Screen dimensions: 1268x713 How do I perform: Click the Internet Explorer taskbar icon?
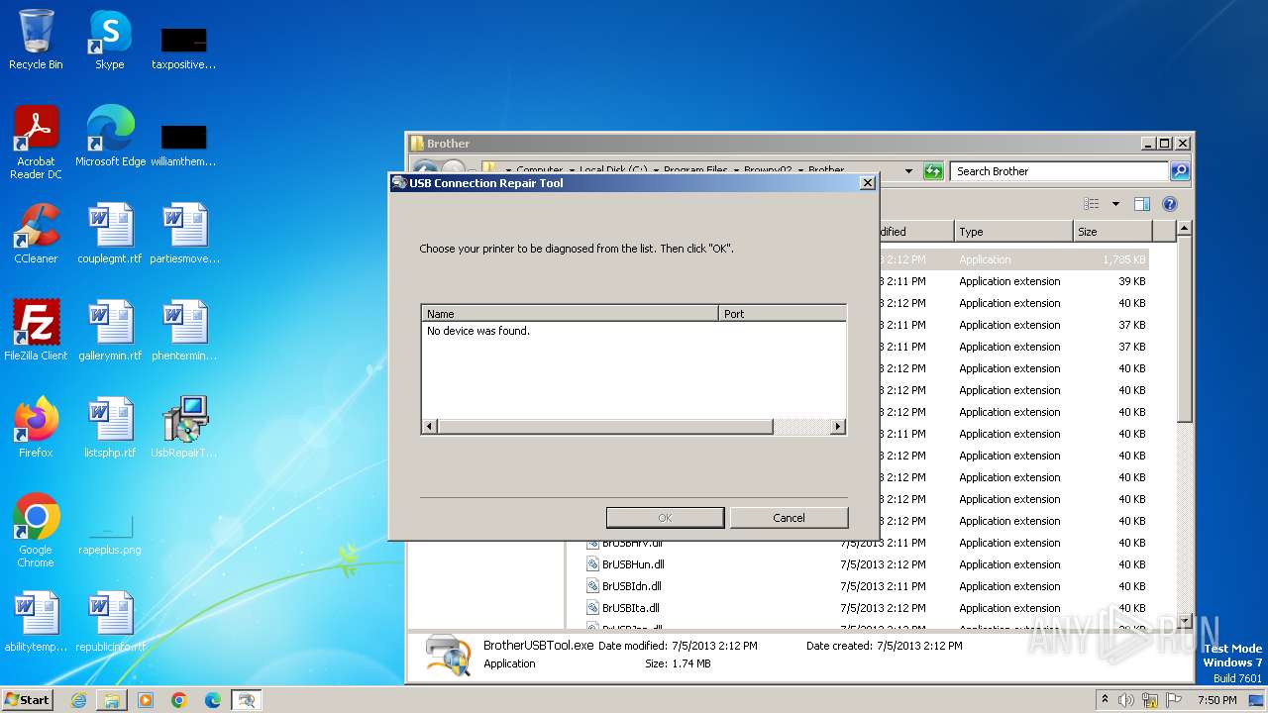78,700
